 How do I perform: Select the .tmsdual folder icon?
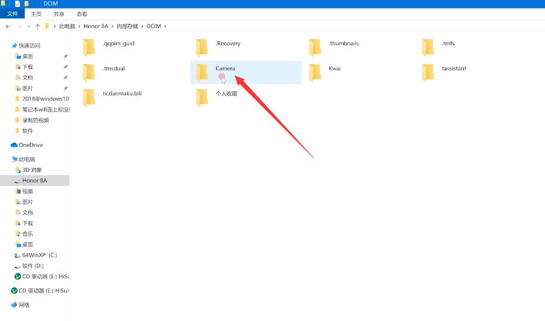pos(89,72)
